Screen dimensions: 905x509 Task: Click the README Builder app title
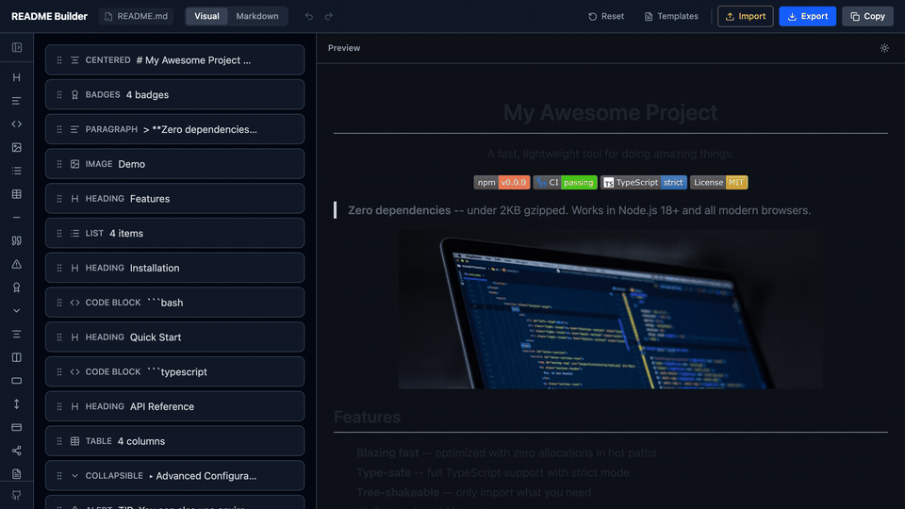click(x=50, y=16)
